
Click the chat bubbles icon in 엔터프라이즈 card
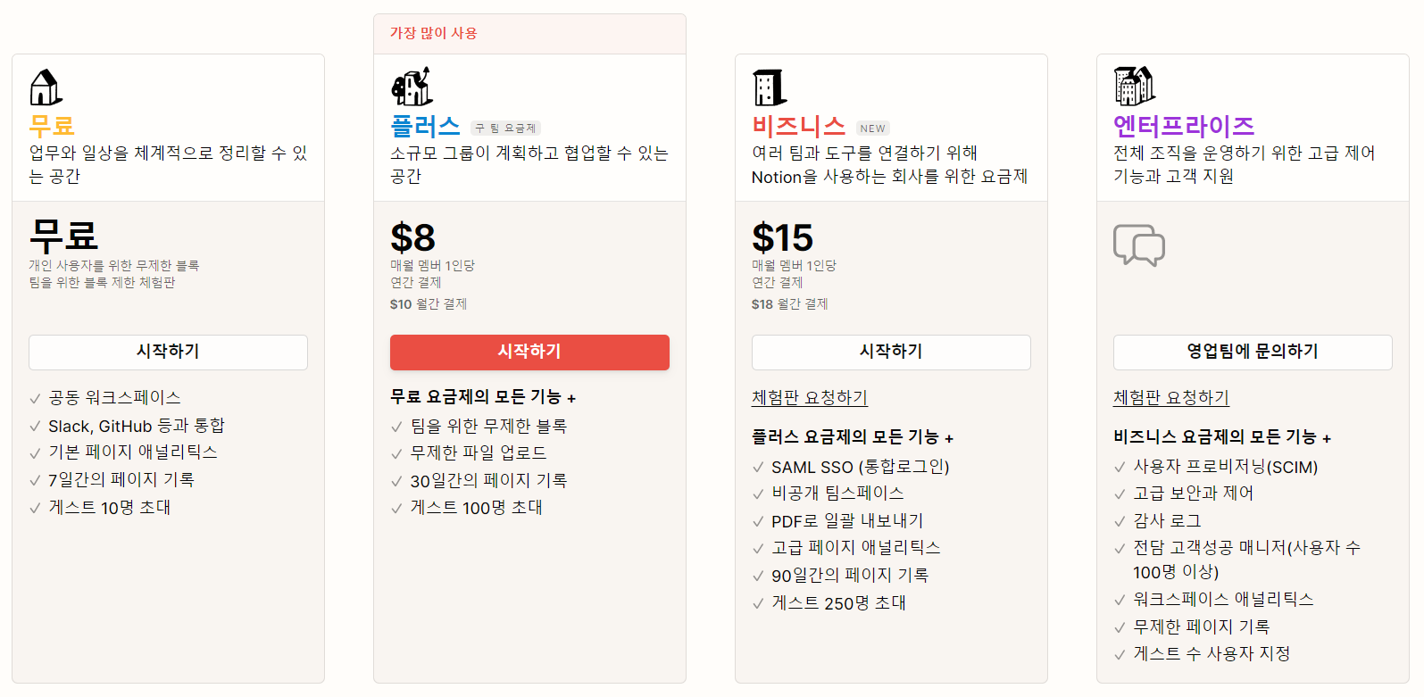coord(1139,245)
